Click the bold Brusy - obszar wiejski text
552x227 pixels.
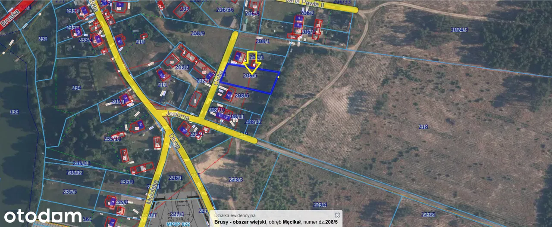[x=238, y=222]
